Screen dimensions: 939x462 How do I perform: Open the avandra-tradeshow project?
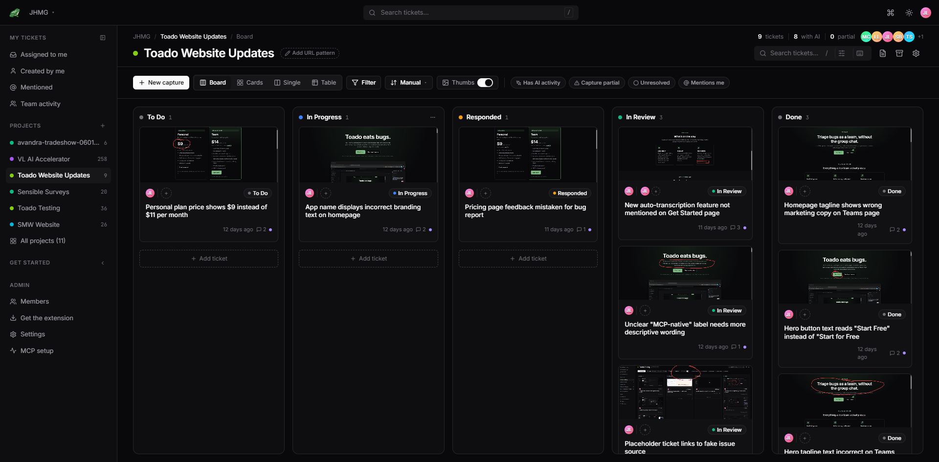(58, 143)
